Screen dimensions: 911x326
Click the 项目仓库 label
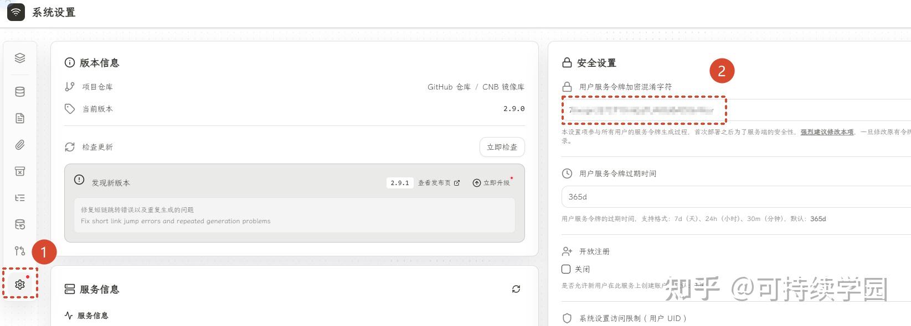(97, 87)
